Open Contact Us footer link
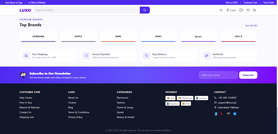Image resolution: width=278 pixels, height=134 pixels. [25, 112]
